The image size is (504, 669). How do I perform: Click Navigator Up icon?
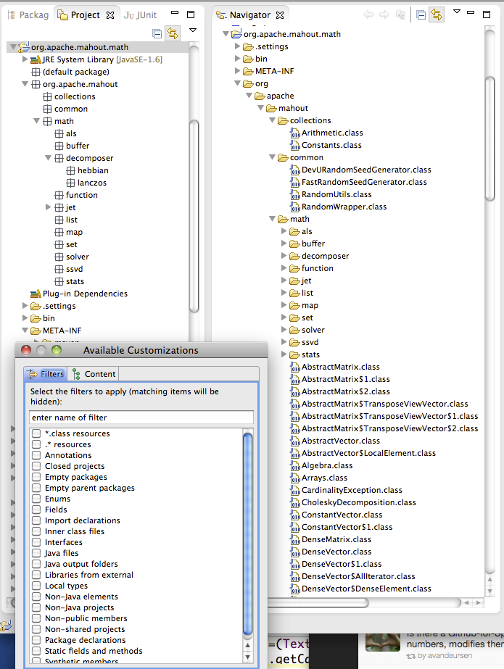tap(401, 15)
